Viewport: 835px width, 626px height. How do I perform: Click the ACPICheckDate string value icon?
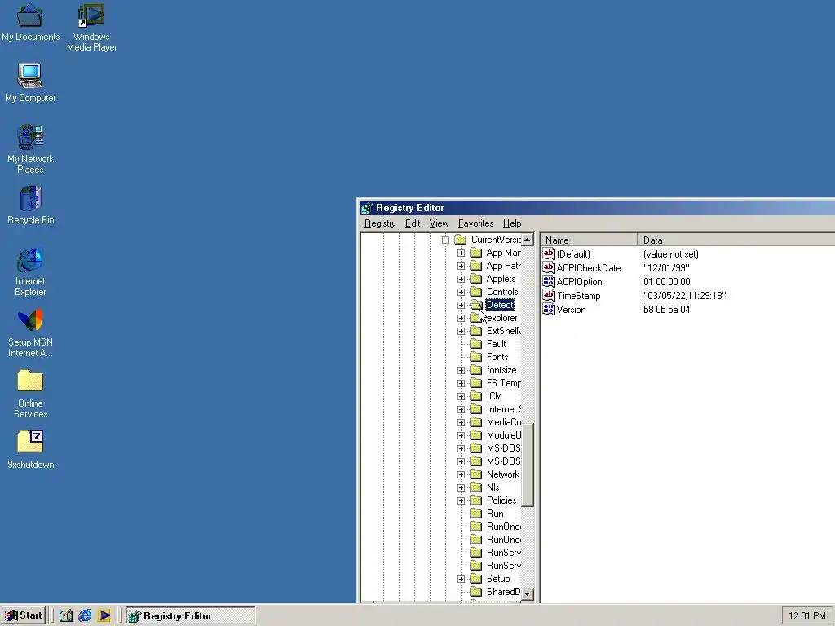pyautogui.click(x=549, y=267)
